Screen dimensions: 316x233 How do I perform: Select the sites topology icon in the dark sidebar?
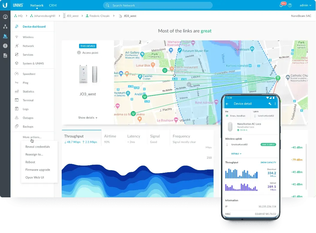[x=5, y=26]
